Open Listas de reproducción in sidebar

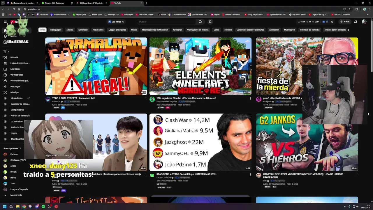point(17,63)
